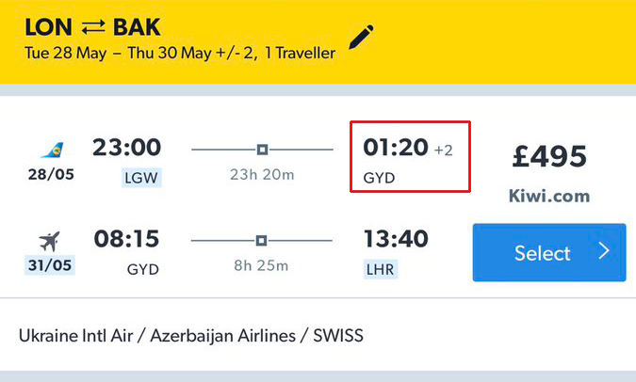Click the airlines list text row
Image resolution: width=636 pixels, height=382 pixels.
(x=191, y=335)
